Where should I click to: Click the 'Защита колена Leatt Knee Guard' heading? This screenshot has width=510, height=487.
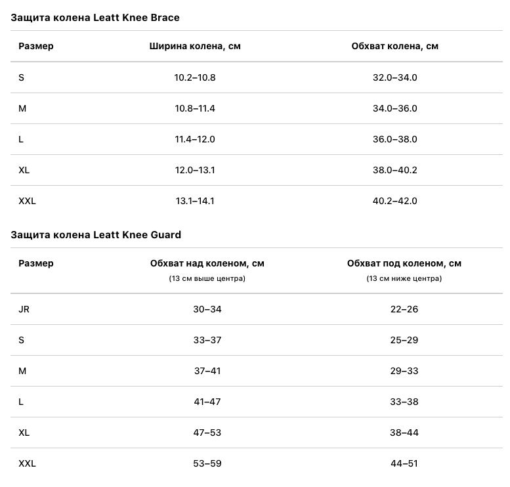pos(96,234)
